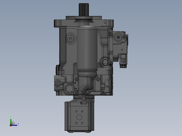Select the X port marking on the model
The image size is (182, 136).
coord(75,83)
